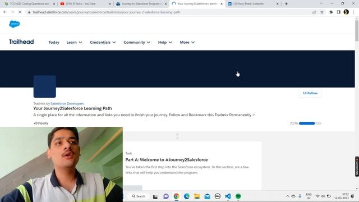Open the clock and date
This screenshot has width=359, height=202.
pos(342,196)
